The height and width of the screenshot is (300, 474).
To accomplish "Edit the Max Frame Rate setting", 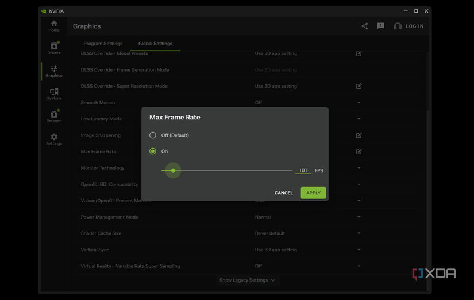I will (359, 151).
